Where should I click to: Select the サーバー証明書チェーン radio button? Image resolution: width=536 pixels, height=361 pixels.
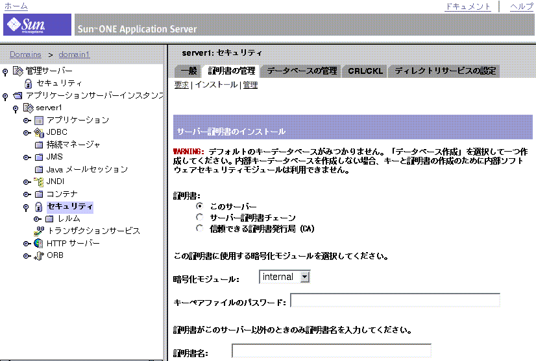pos(200,217)
